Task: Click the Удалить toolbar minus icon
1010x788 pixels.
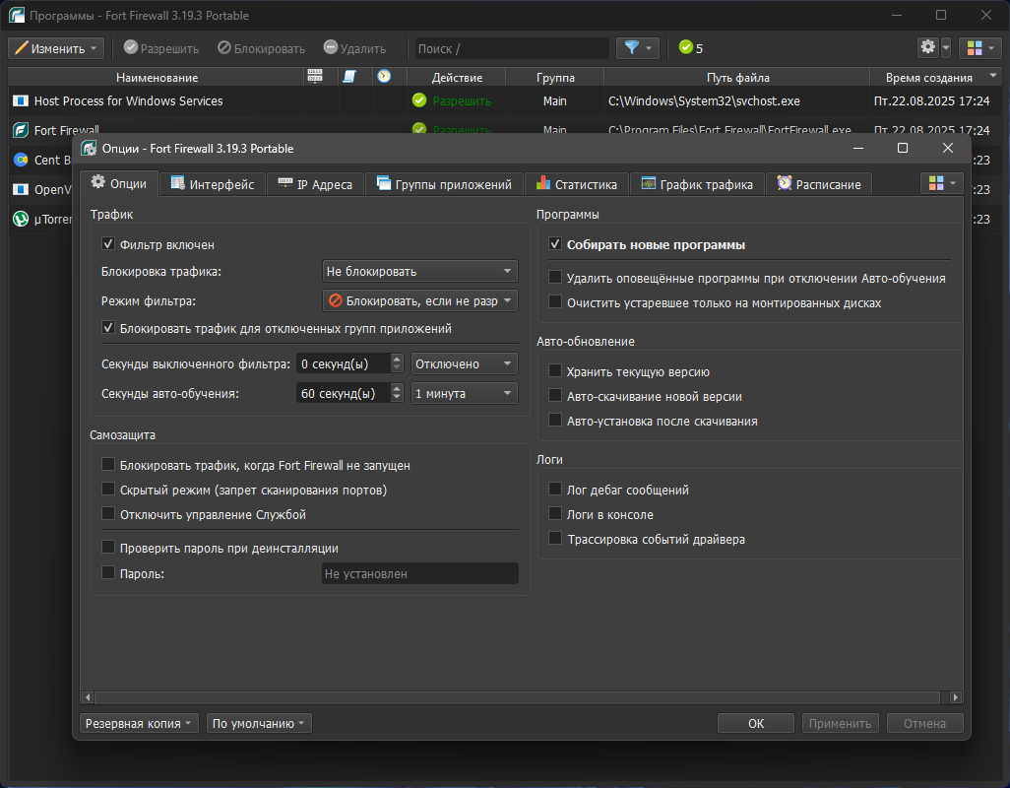Action: tap(331, 47)
